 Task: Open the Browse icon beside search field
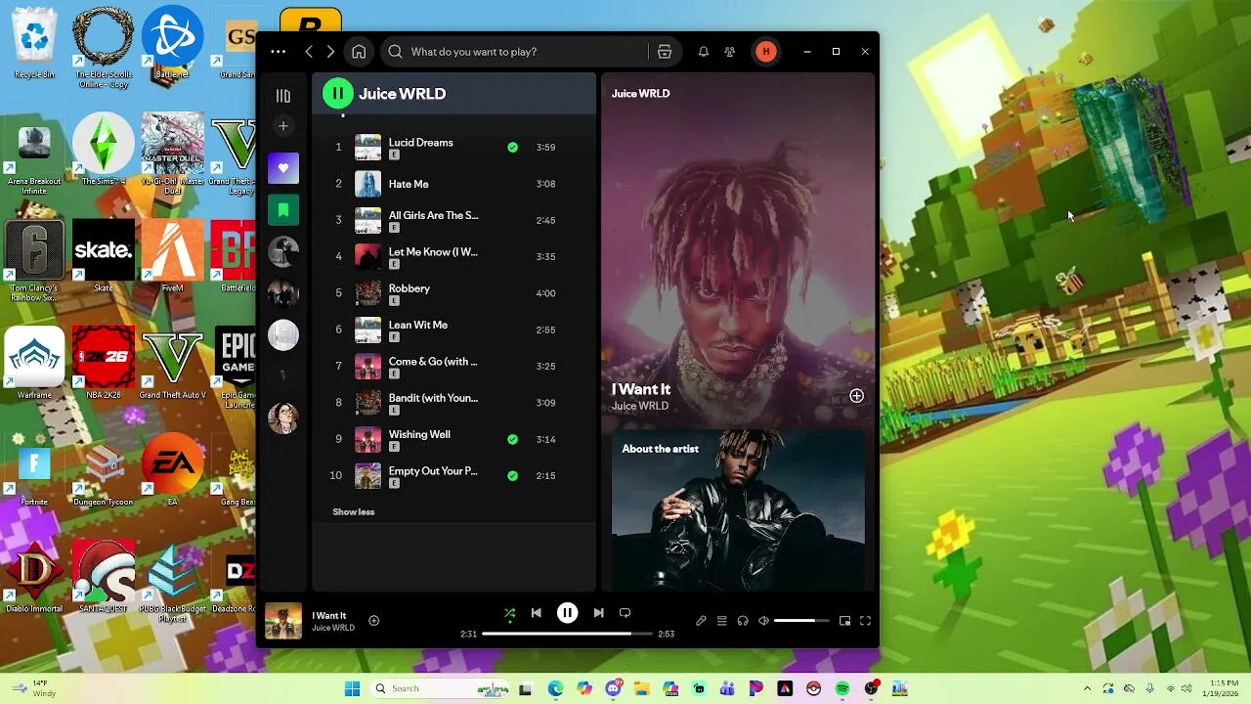click(665, 52)
